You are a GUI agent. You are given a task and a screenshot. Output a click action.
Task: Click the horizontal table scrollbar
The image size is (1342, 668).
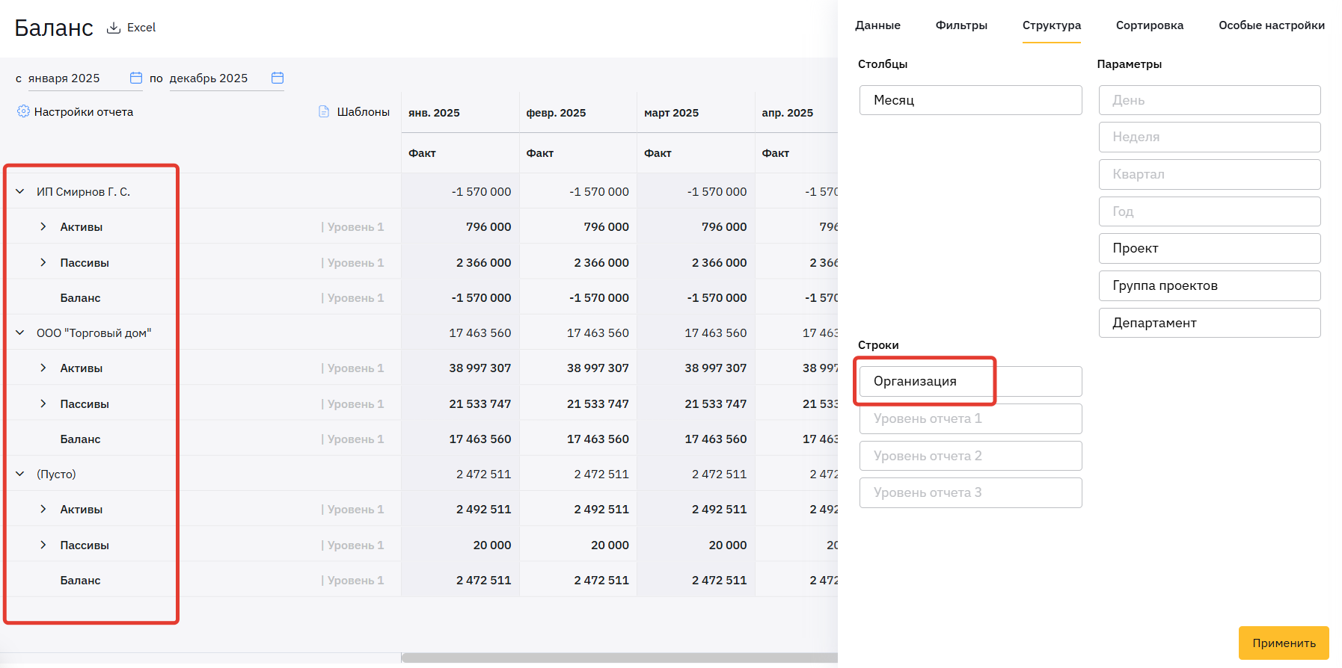[x=619, y=658]
